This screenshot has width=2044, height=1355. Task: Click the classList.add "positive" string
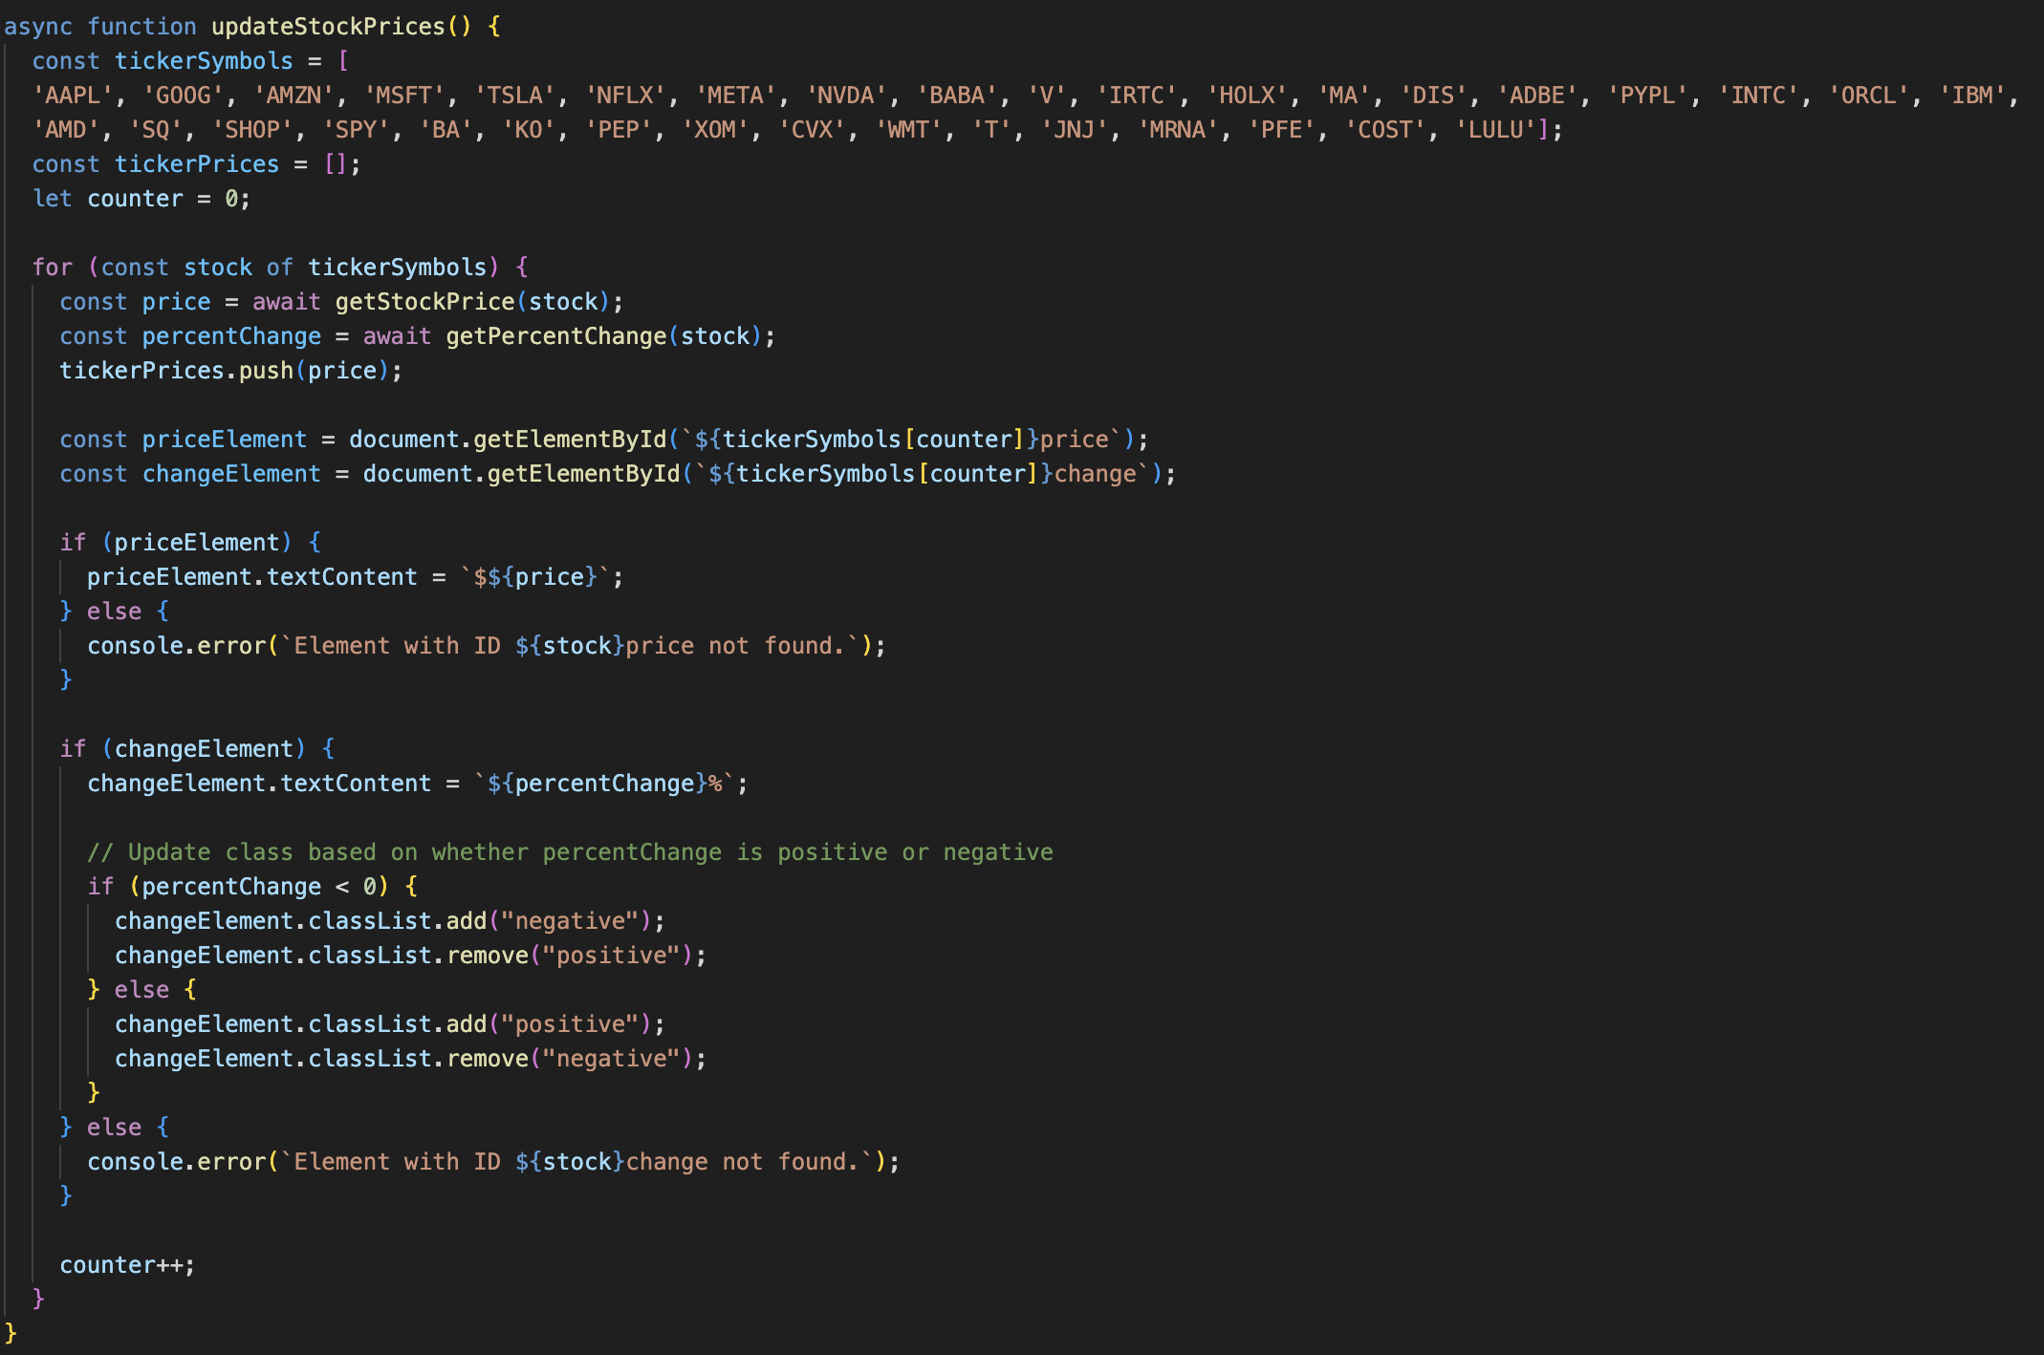coord(570,1024)
